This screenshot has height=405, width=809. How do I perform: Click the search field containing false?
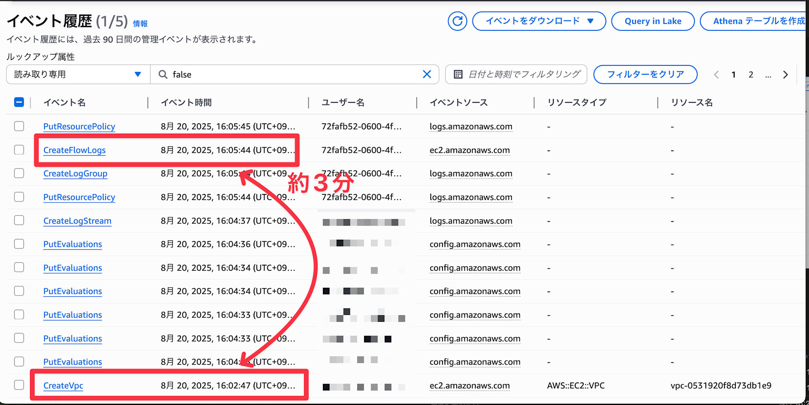[294, 74]
